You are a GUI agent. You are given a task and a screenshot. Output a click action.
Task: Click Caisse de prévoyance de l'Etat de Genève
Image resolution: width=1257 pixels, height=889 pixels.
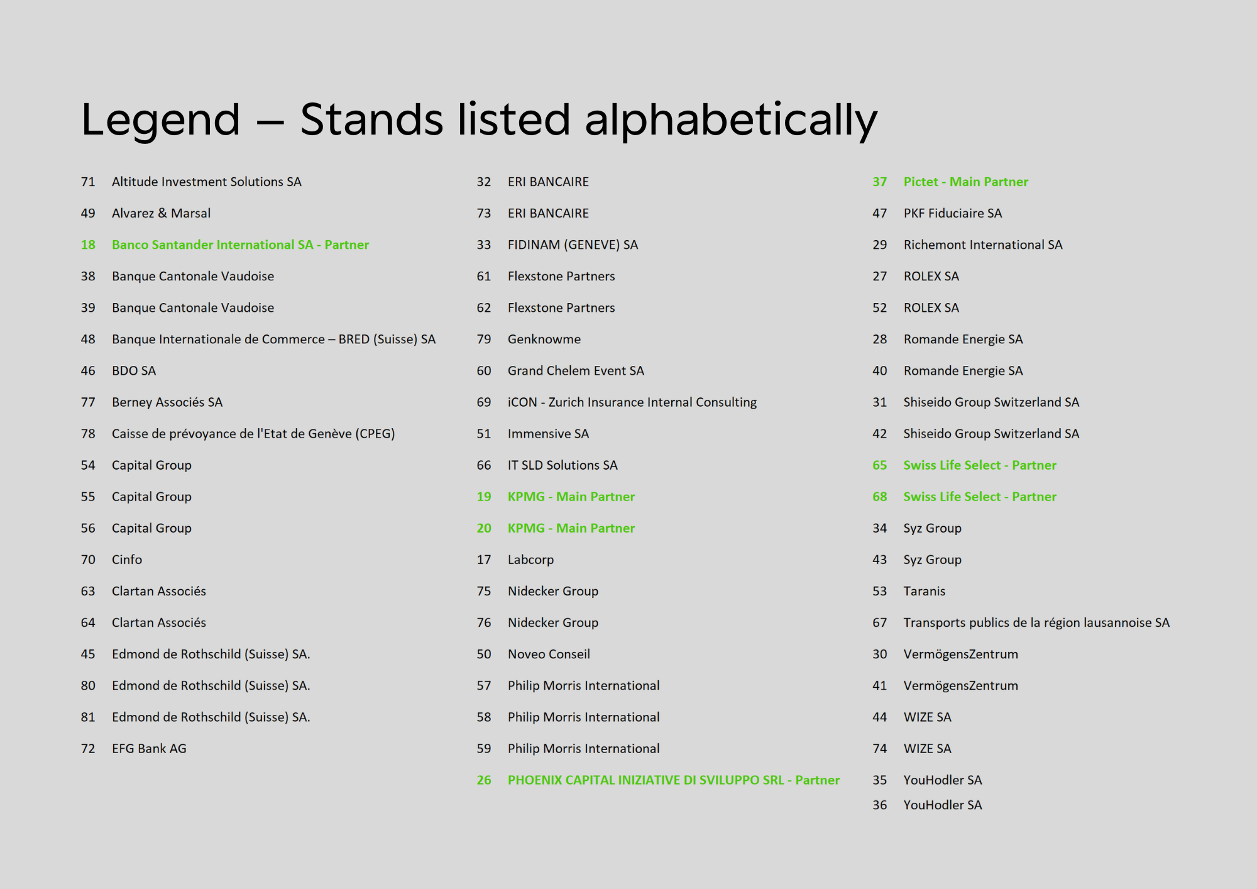[x=253, y=433]
